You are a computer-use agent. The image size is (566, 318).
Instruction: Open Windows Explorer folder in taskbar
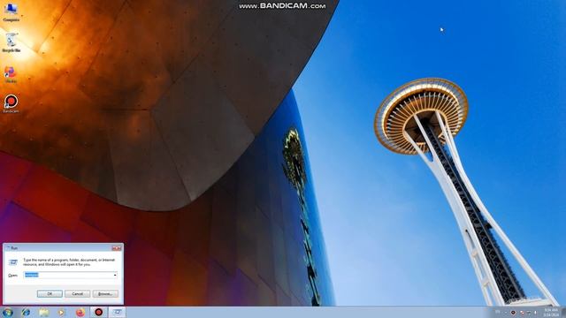coord(43,312)
